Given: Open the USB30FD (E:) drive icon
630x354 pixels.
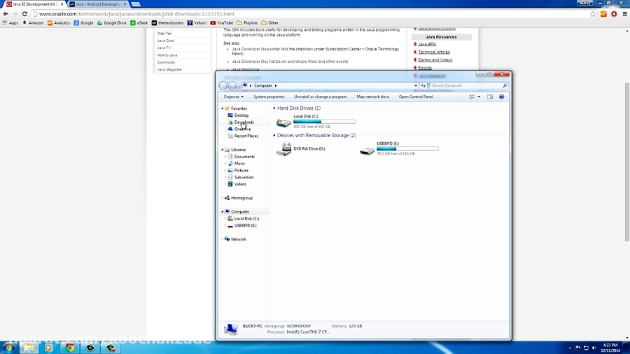Looking at the screenshot, I should 367,150.
